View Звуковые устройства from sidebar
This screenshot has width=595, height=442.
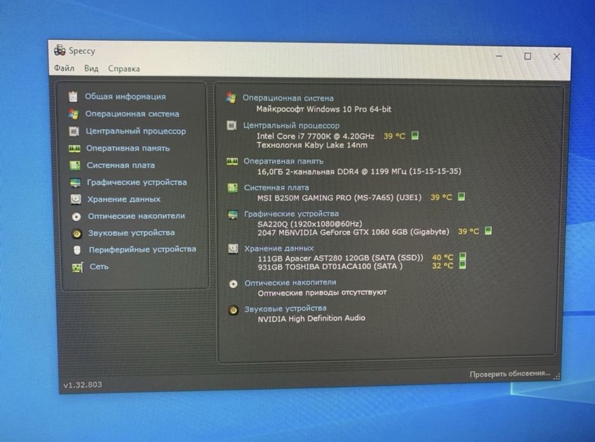[131, 232]
